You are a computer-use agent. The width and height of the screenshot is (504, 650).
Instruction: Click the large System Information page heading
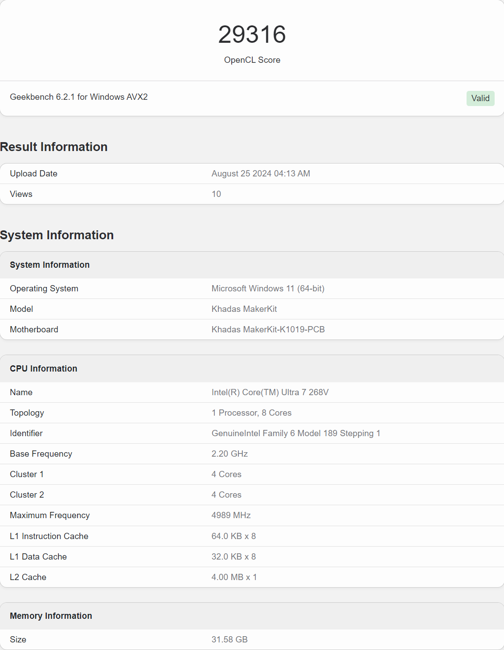coord(57,235)
